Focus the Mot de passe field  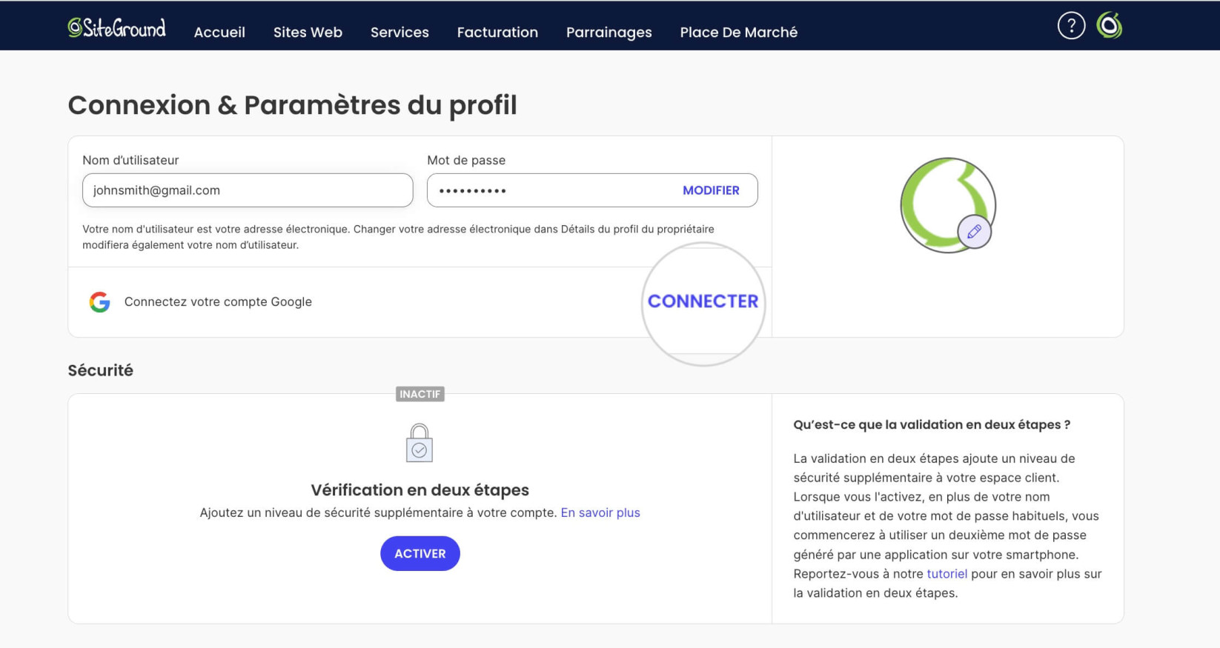point(592,190)
